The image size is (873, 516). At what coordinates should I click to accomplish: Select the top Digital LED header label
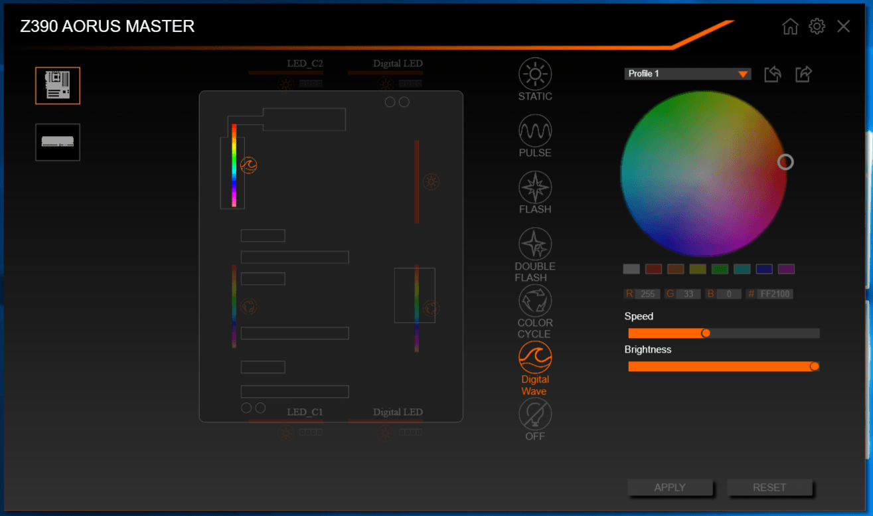click(398, 64)
